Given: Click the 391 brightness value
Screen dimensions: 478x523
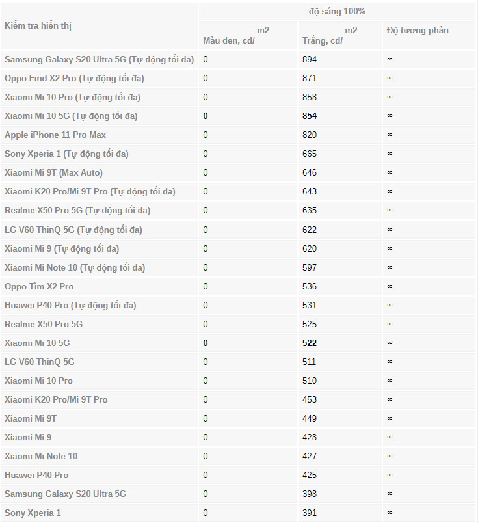Looking at the screenshot, I should [310, 513].
